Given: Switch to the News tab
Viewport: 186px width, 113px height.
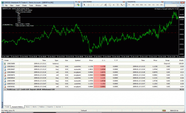Looking at the screenshot, I should click(x=28, y=107).
